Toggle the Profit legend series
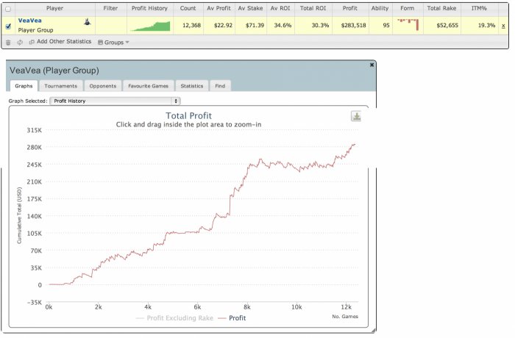515x338 pixels. pos(232,318)
